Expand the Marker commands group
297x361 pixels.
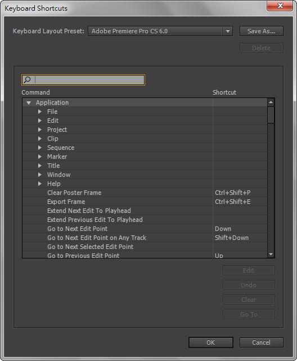pyautogui.click(x=40, y=157)
